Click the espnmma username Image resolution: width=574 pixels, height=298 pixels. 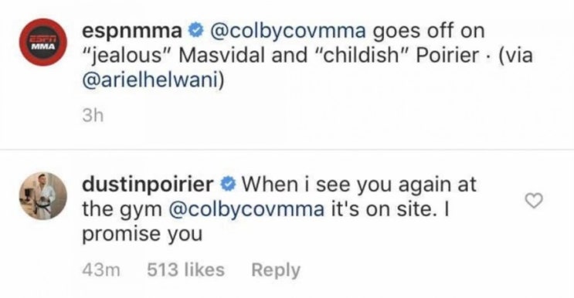(x=132, y=31)
